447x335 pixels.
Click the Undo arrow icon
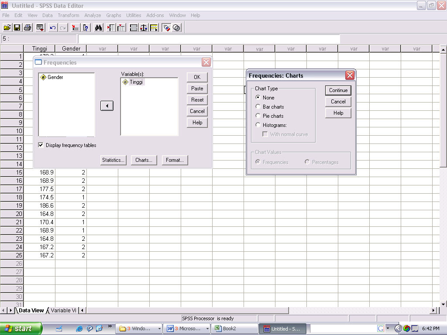pyautogui.click(x=53, y=27)
